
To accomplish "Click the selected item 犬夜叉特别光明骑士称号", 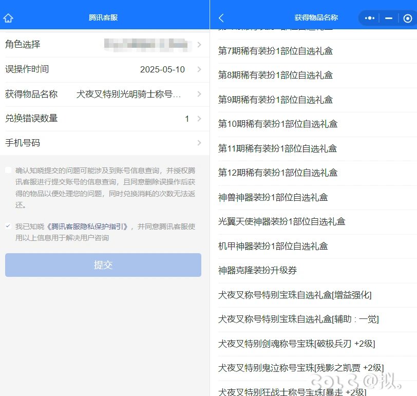I will point(128,94).
